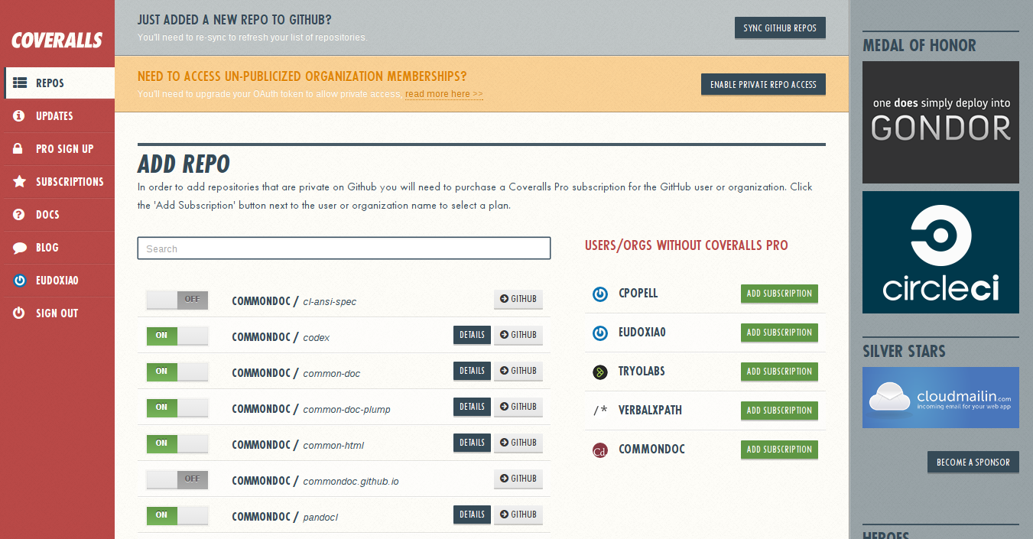The height and width of the screenshot is (539, 1033).
Task: Open the Docs menu item
Action: point(57,214)
